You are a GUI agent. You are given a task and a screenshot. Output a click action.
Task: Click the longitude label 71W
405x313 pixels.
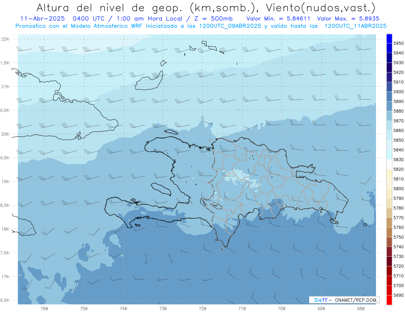tap(242, 309)
